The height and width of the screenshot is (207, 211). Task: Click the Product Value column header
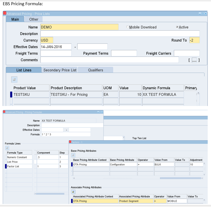point(31,88)
